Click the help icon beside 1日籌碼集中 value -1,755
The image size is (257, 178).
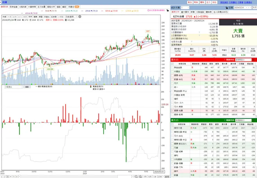199,33
